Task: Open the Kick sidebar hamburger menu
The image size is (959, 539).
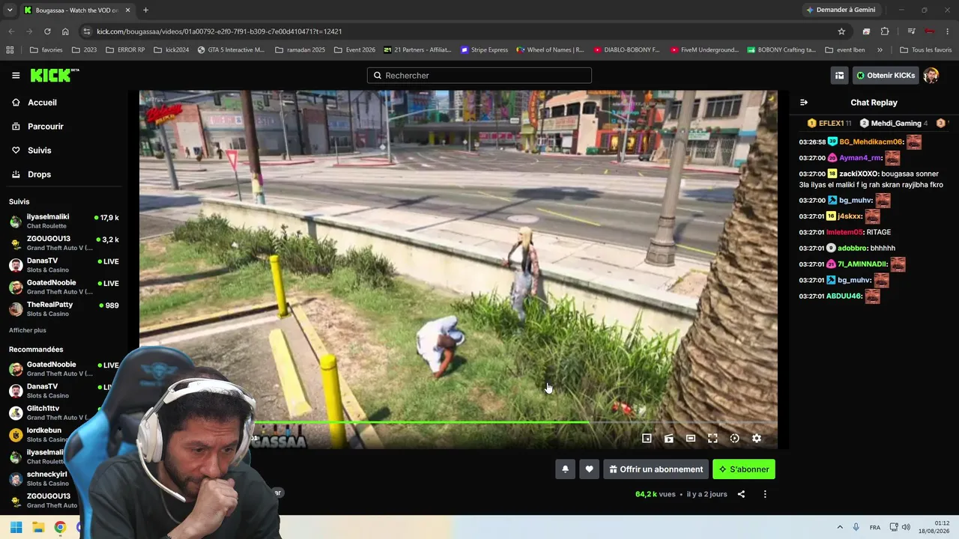Action: coord(16,76)
